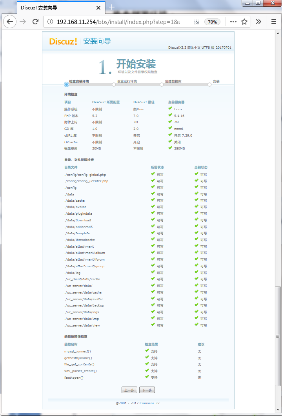Click the green checkmark beside 5.4.16
The height and width of the screenshot is (416, 282).
coord(170,115)
